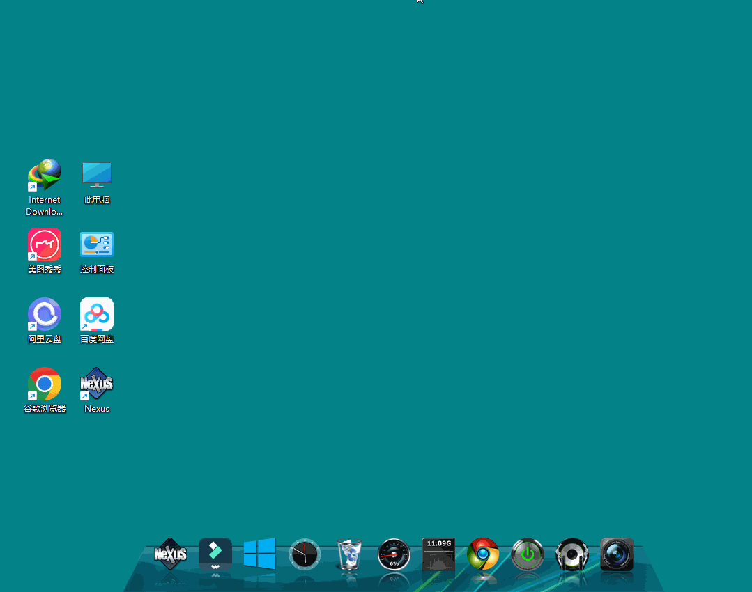The height and width of the screenshot is (592, 752).
Task: Launch Chrome from the dock
Action: [483, 554]
